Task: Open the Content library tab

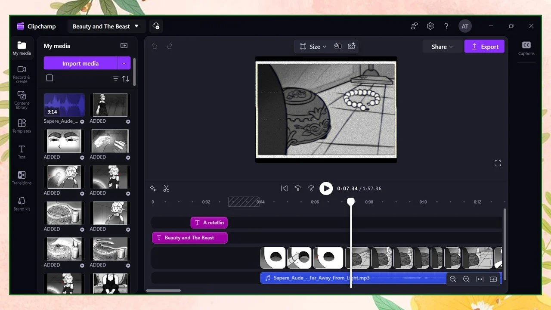Action: tap(22, 100)
